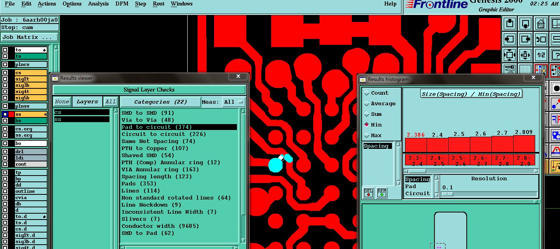
Task: Click the None layers button
Action: click(62, 102)
